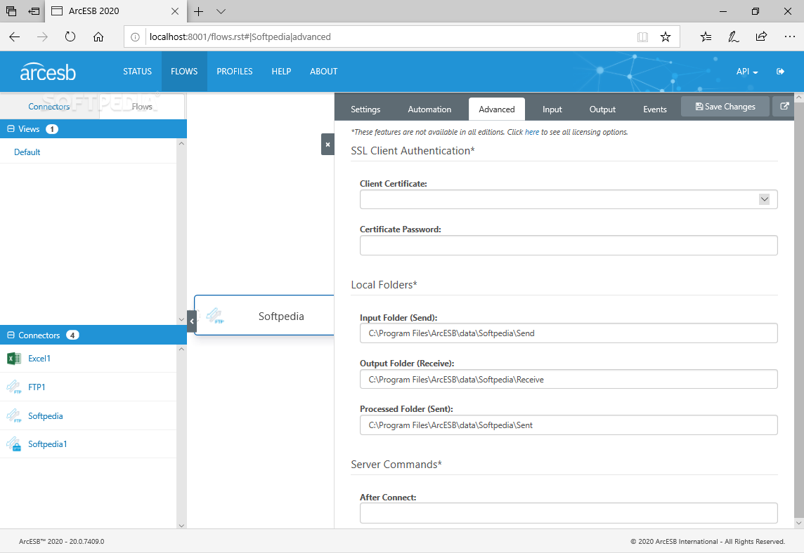804x553 pixels.
Task: Collapse sidebar using left chevron handle
Action: [x=192, y=321]
